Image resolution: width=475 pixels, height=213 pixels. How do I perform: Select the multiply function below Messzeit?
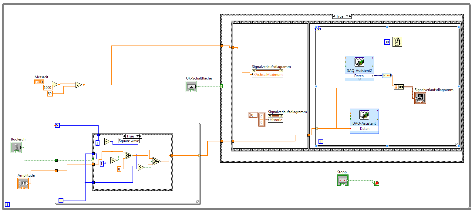55,85
